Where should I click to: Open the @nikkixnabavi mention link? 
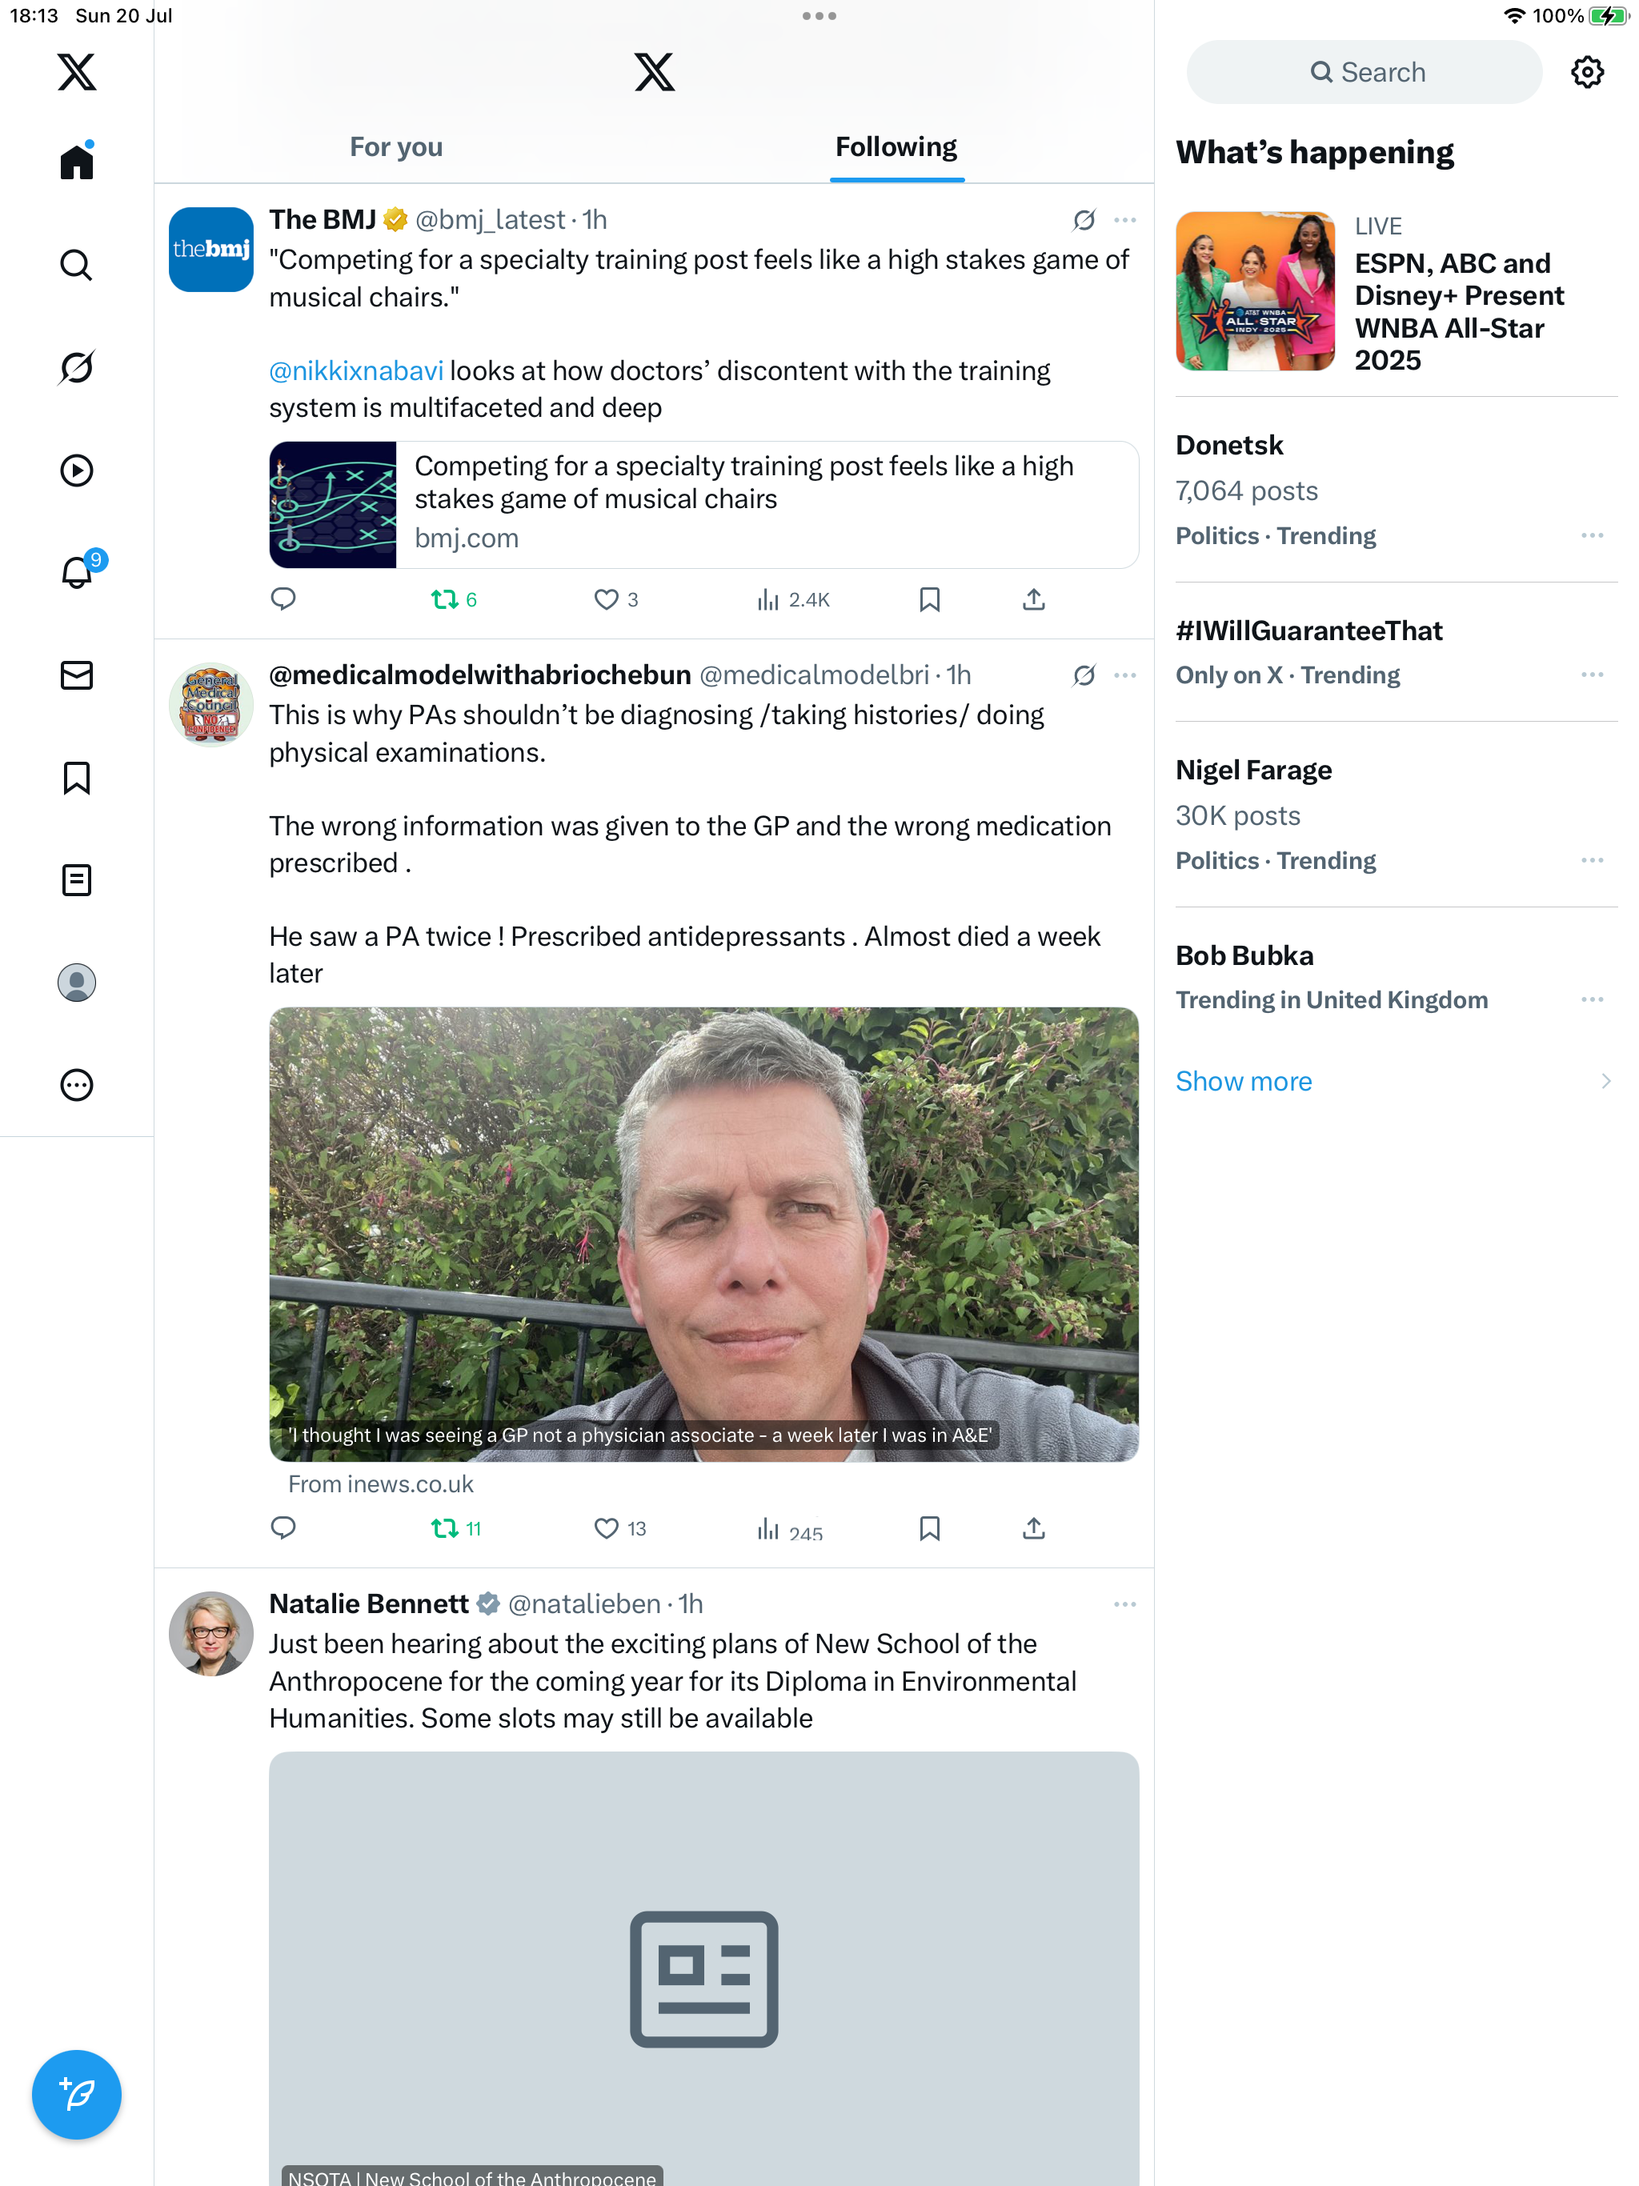coord(356,370)
